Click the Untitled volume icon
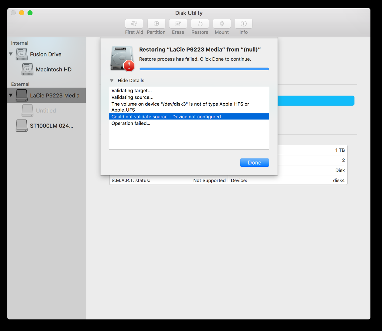 (x=28, y=111)
